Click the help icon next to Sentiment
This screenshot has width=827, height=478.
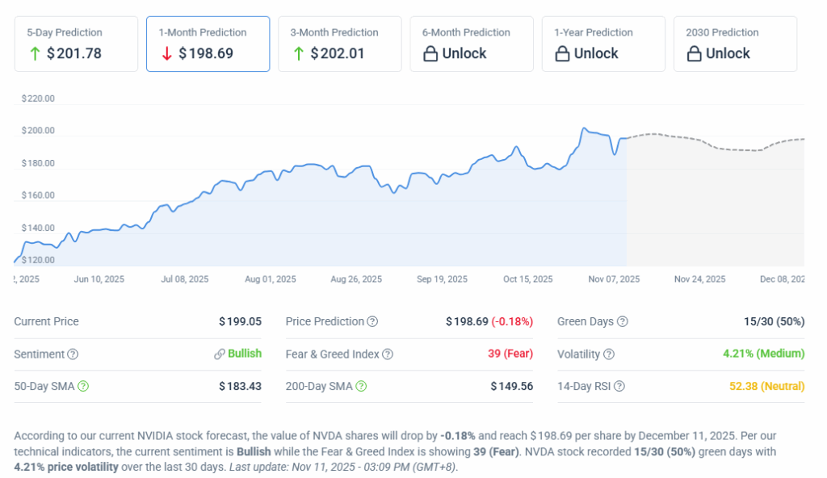pyautogui.click(x=73, y=354)
